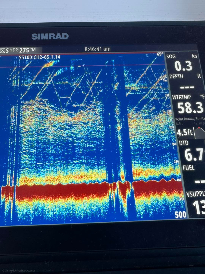Select the VSUPPLY voltage tile
Screen dimensions: 205x274
[x=195, y=201]
